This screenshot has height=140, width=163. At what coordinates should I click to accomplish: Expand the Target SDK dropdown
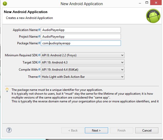pos(82,62)
